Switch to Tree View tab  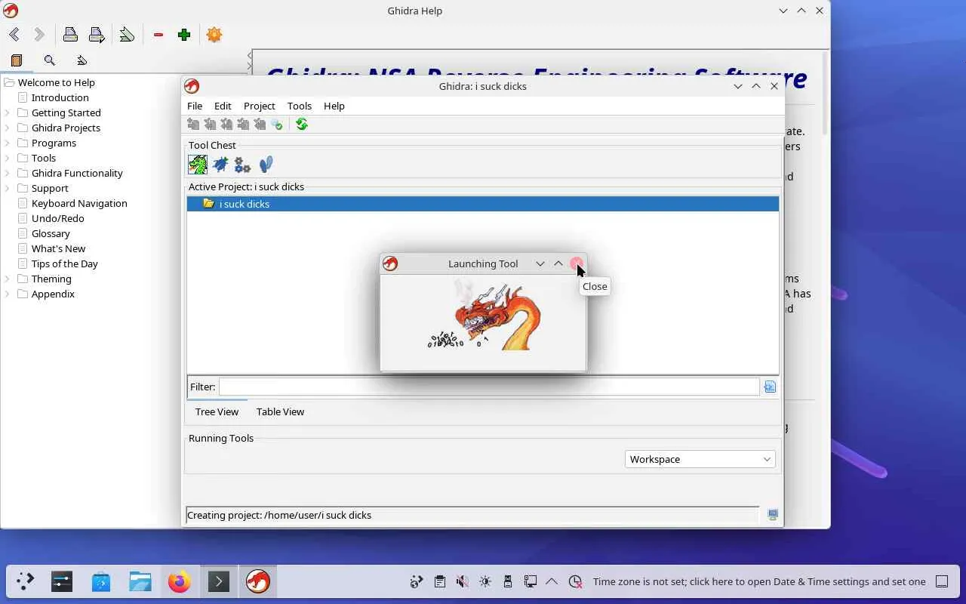(x=217, y=411)
